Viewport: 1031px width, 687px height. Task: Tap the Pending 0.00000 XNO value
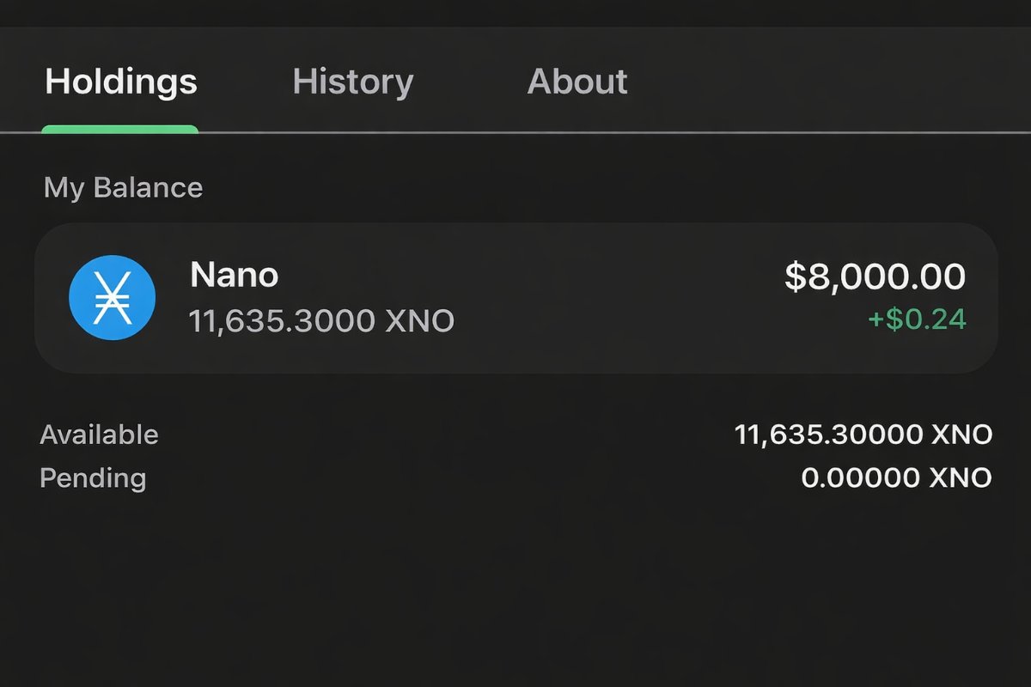[x=894, y=477]
